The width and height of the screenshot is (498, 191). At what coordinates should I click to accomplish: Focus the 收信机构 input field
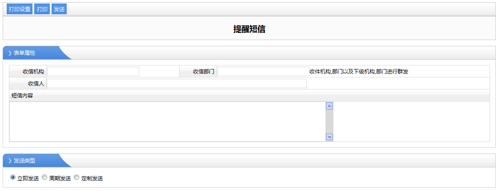pos(93,72)
